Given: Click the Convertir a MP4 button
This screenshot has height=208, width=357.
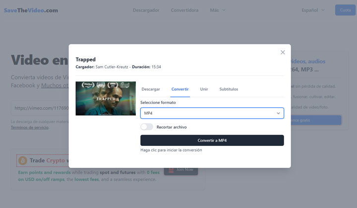Looking at the screenshot, I should (x=212, y=140).
